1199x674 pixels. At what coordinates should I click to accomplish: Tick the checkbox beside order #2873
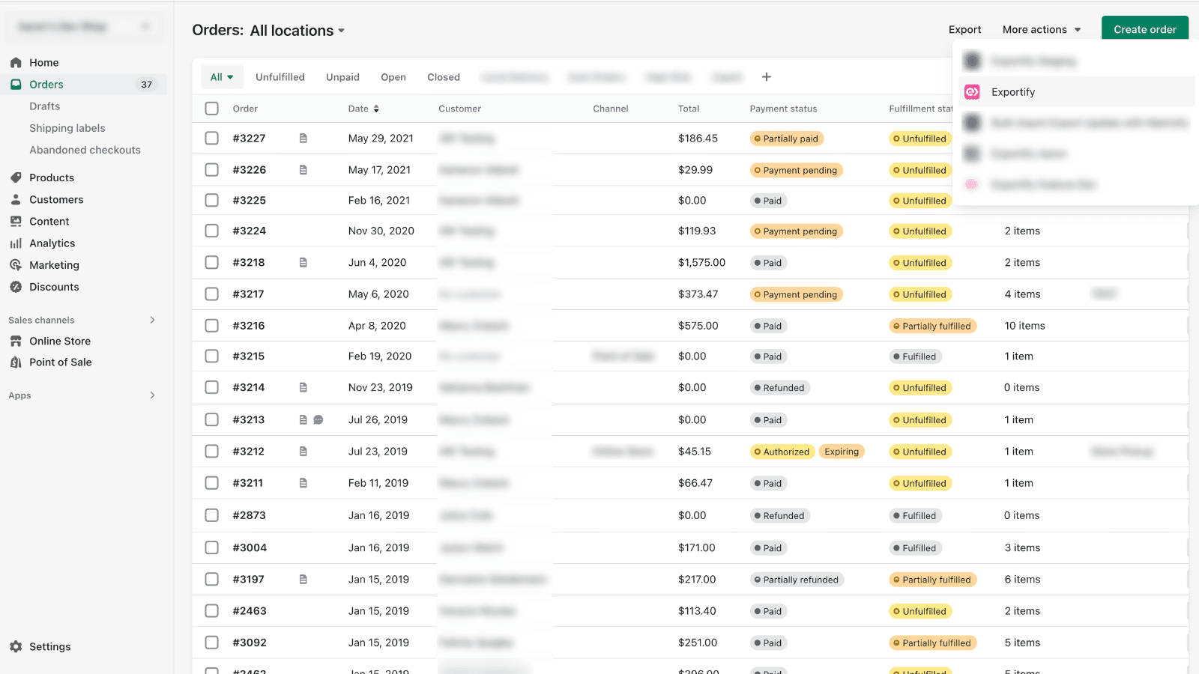211,515
